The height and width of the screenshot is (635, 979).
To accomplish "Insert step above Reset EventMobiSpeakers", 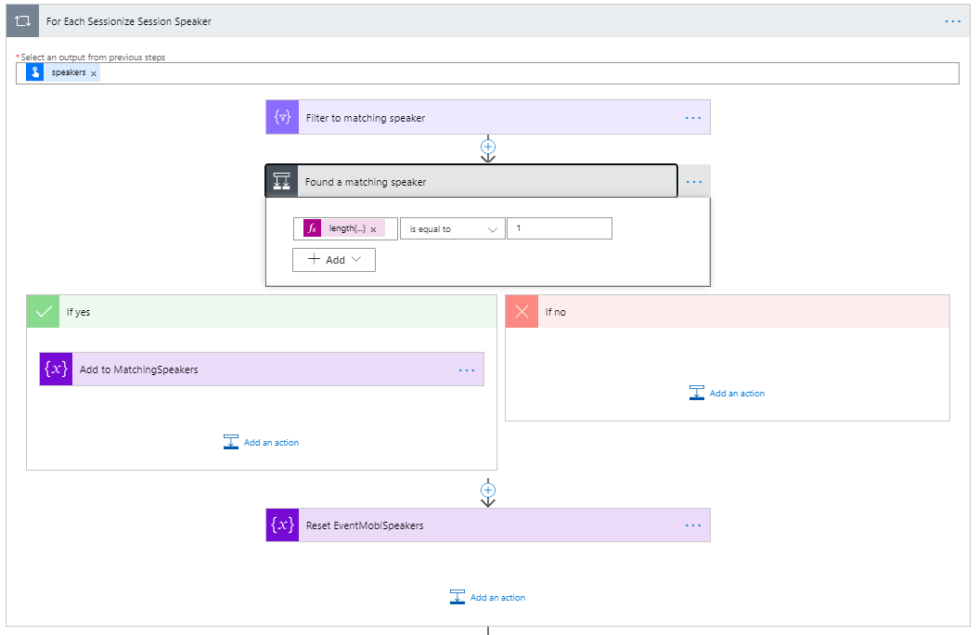I will click(488, 490).
